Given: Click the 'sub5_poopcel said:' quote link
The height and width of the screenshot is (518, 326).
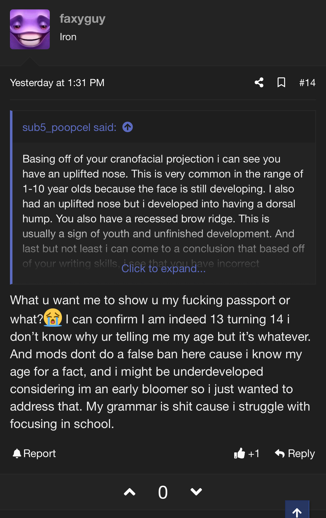Looking at the screenshot, I should point(69,127).
